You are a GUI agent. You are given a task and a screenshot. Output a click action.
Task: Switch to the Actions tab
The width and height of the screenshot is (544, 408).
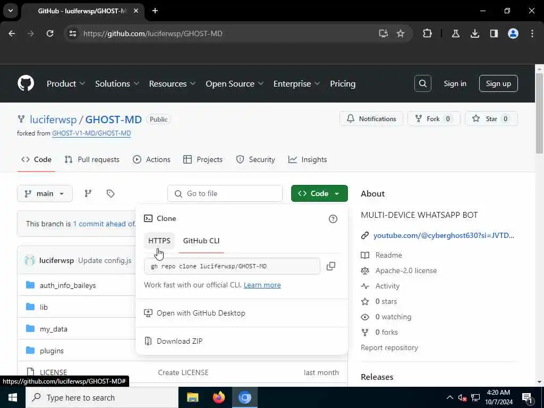click(x=151, y=159)
